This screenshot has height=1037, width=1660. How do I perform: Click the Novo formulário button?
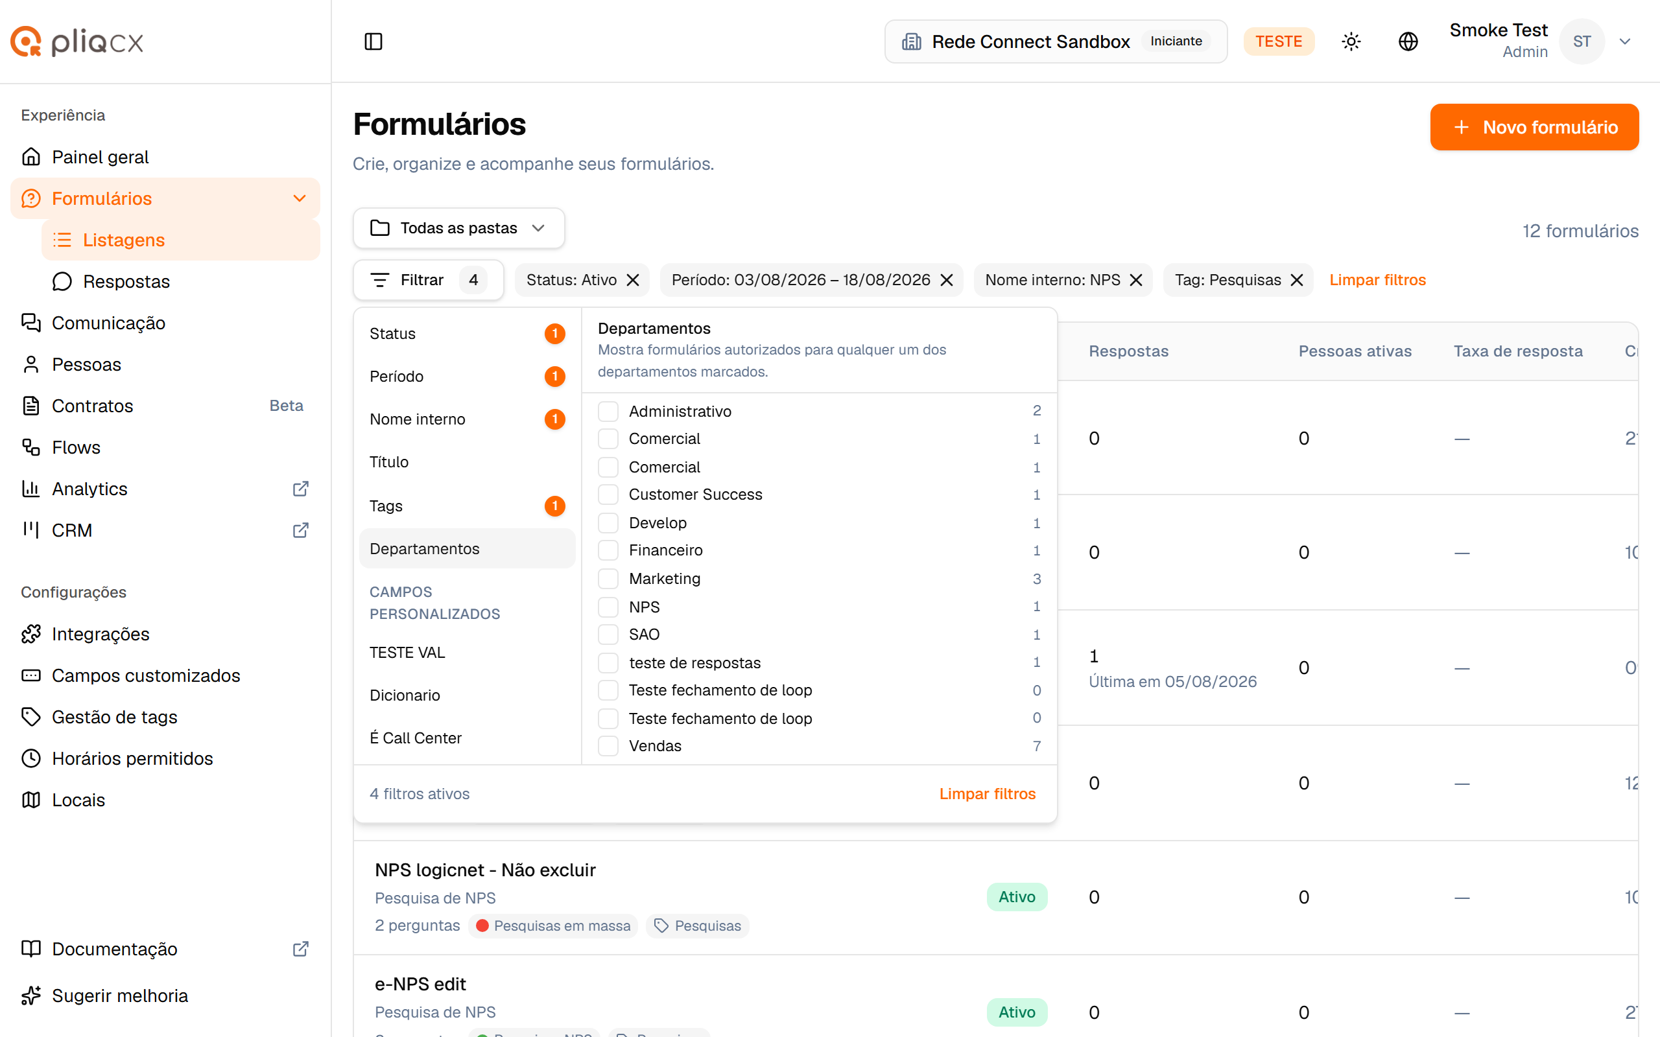[x=1534, y=127]
